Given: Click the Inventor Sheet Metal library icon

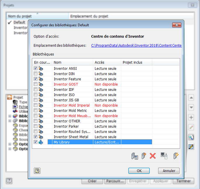Looking at the screenshot, I should click(41, 137).
